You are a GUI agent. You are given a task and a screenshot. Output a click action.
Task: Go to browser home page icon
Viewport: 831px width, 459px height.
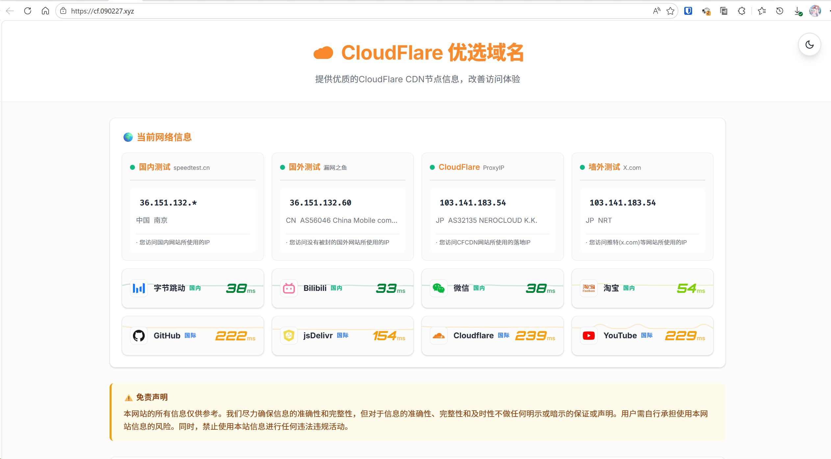coord(45,11)
